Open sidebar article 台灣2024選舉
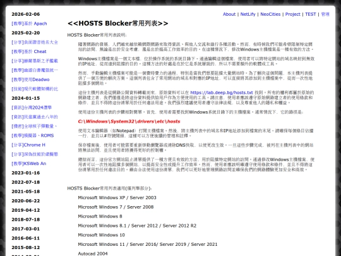Screen dimensions: 341x256 pos(32,107)
